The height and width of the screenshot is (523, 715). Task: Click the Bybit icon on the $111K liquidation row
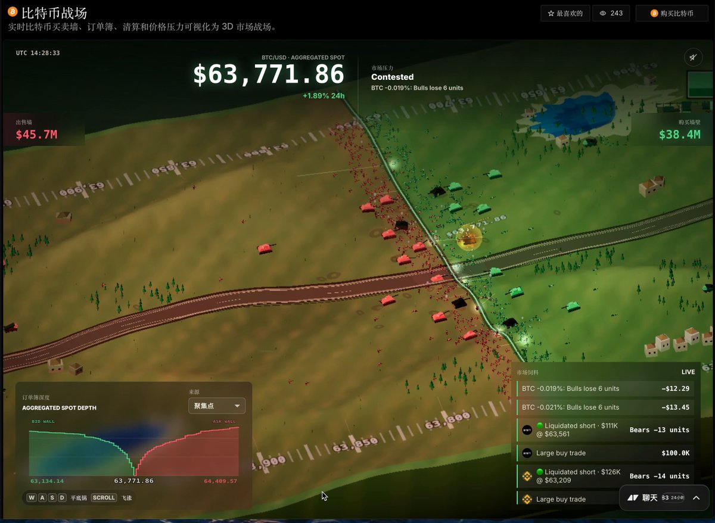pyautogui.click(x=527, y=429)
